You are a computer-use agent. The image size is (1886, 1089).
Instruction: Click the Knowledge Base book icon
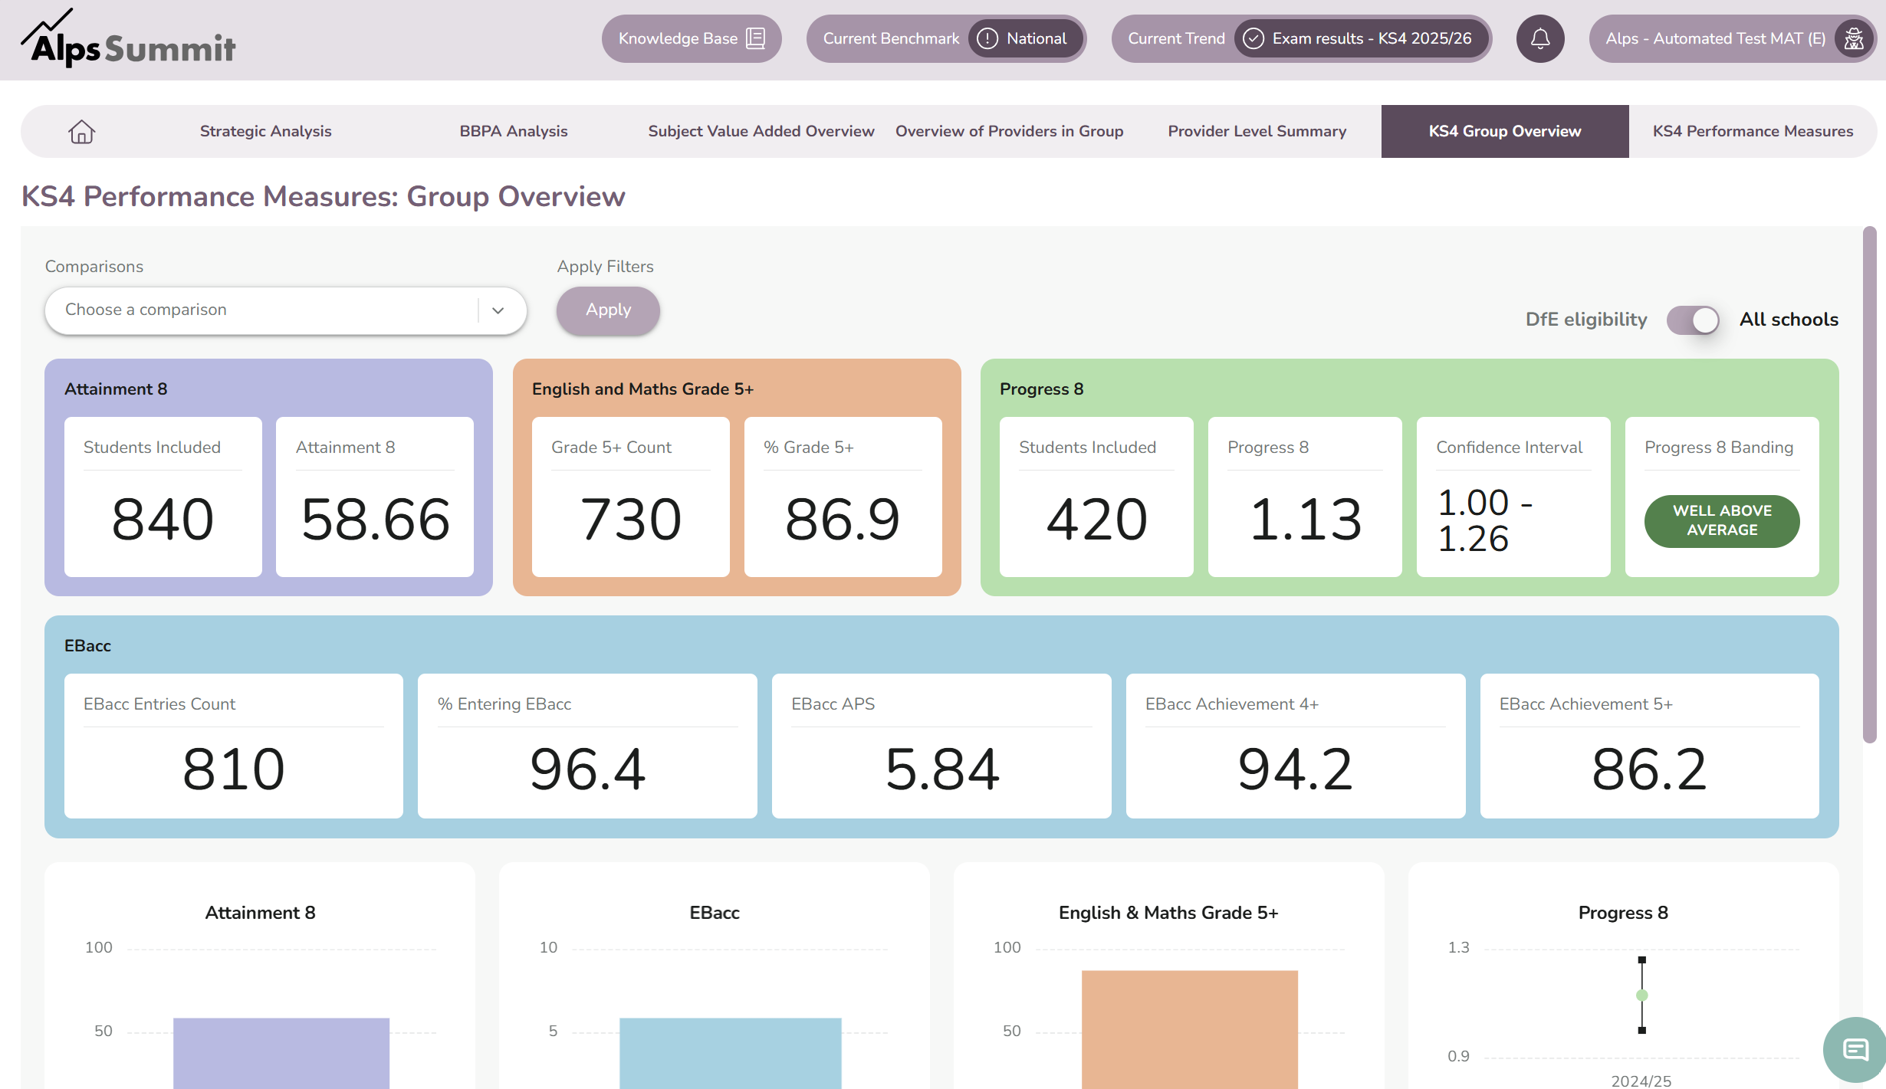click(755, 38)
